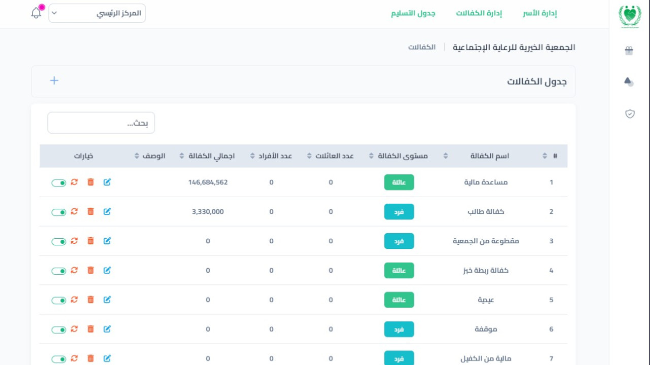The height and width of the screenshot is (365, 650).
Task: Click the عائلة badge in first row
Action: (399, 182)
